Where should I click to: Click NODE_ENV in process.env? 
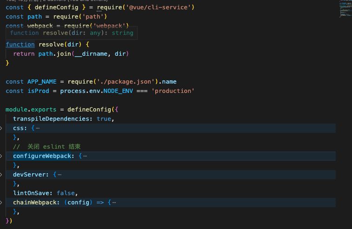point(118,91)
